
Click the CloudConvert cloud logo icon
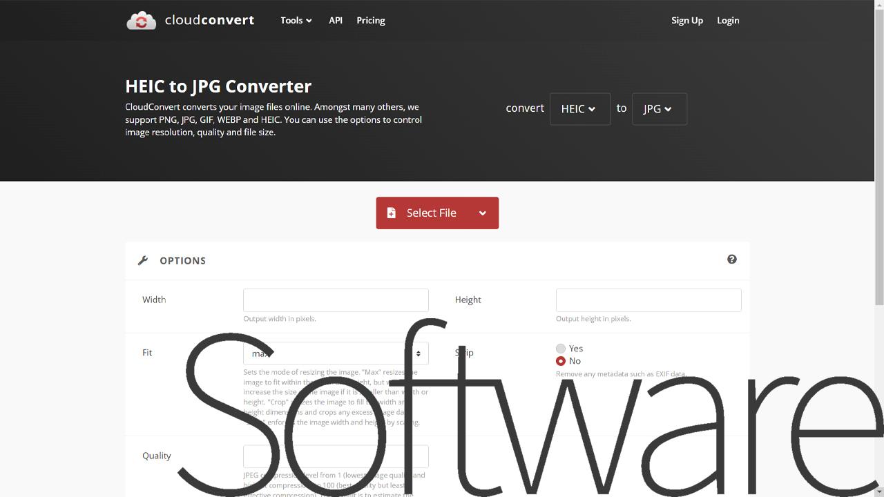coord(141,21)
